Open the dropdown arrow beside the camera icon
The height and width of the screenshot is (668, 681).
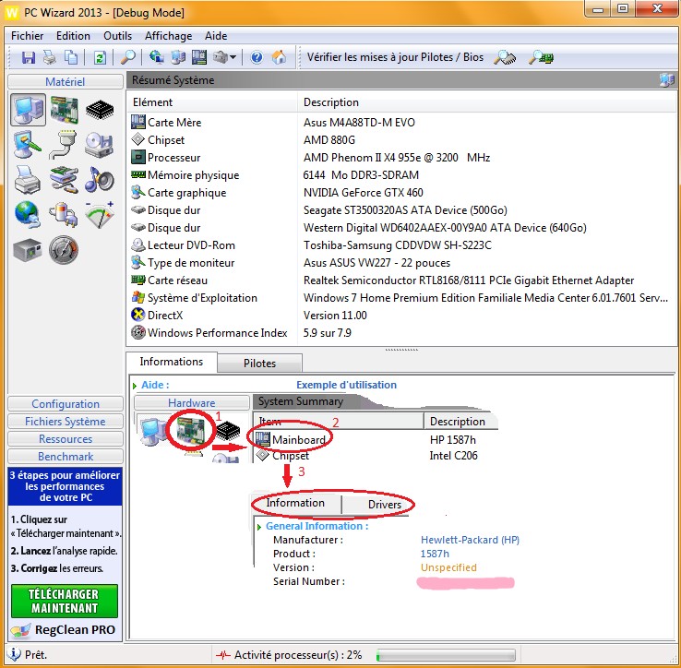click(x=233, y=57)
